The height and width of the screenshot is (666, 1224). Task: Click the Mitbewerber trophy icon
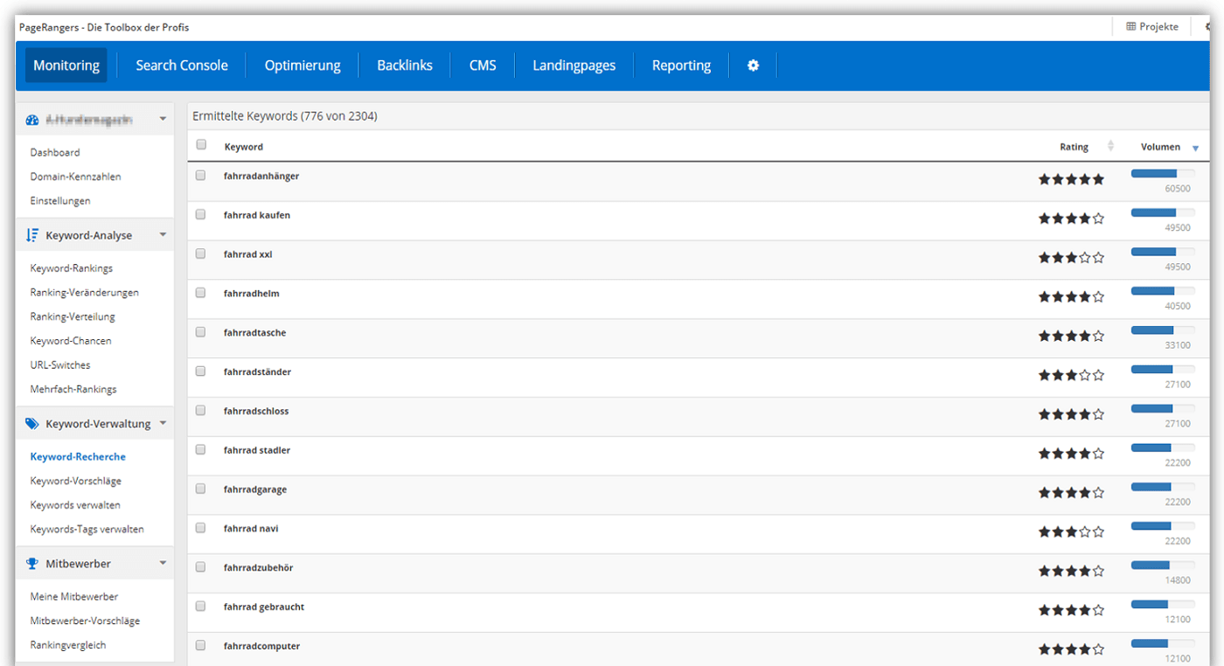coord(32,564)
